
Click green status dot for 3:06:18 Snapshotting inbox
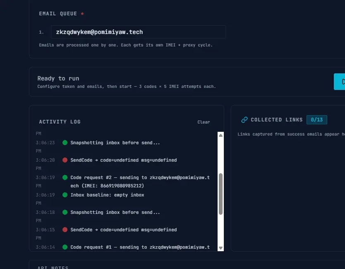(x=65, y=212)
